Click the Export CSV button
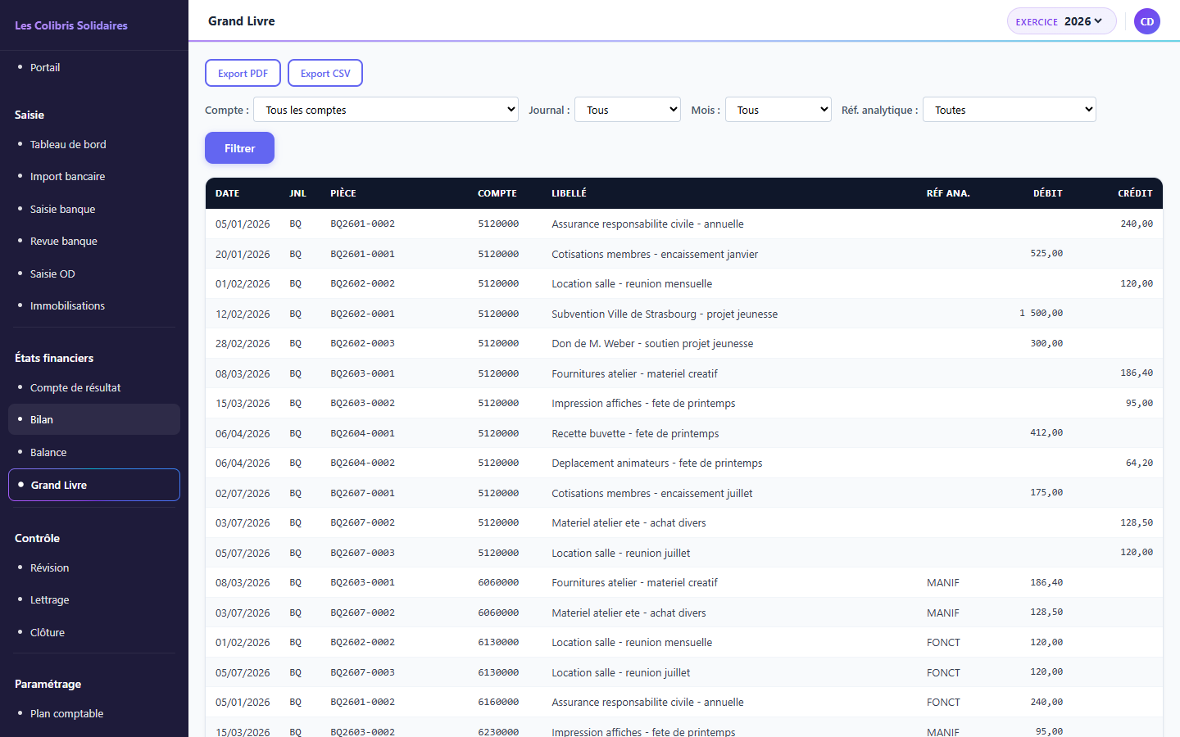This screenshot has width=1180, height=737. click(325, 73)
